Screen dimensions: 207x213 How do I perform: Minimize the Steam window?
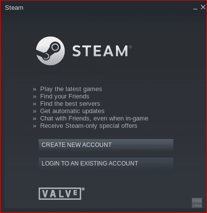click(x=195, y=8)
